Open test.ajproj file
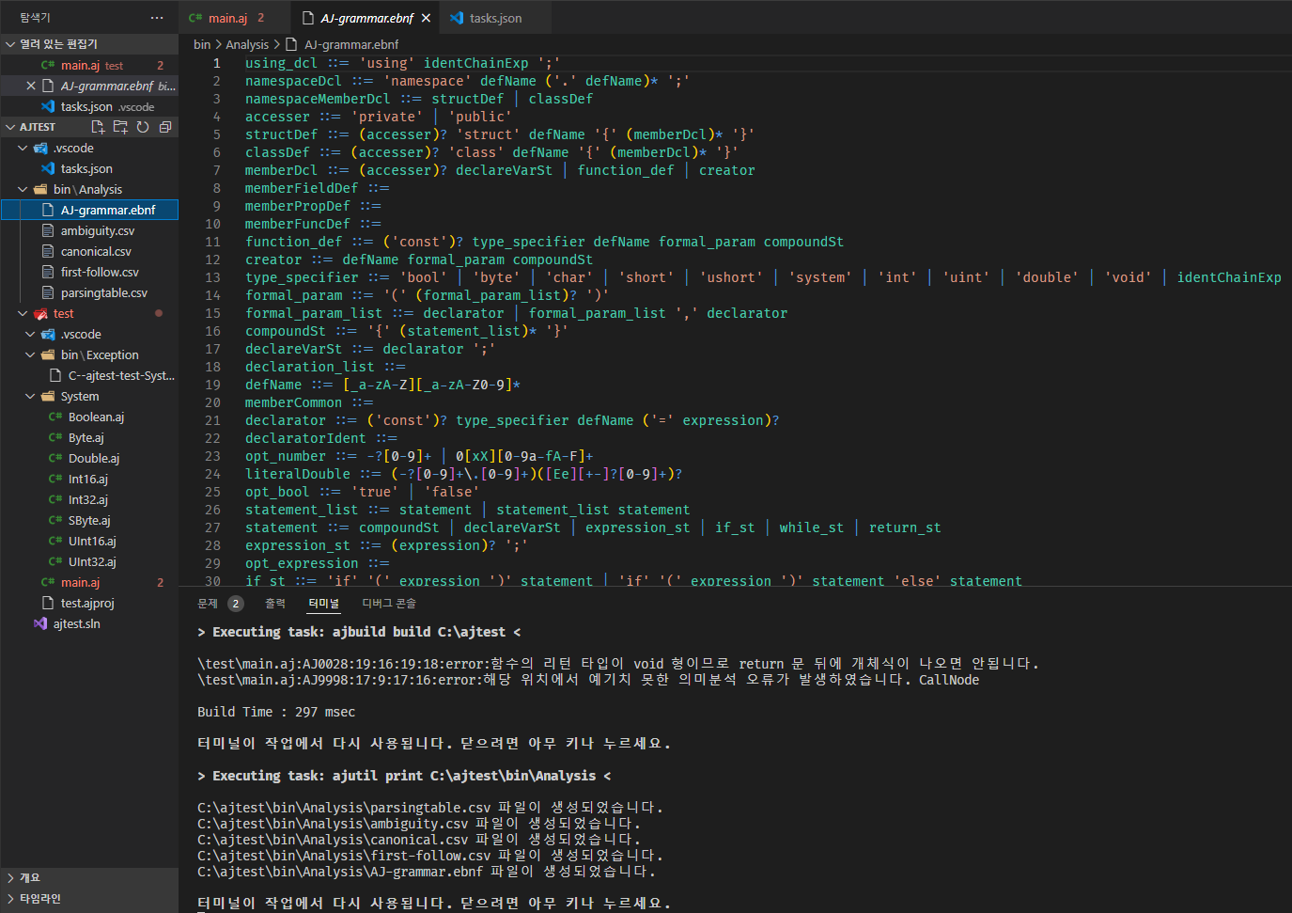Viewport: 1292px width, 913px height. click(89, 603)
